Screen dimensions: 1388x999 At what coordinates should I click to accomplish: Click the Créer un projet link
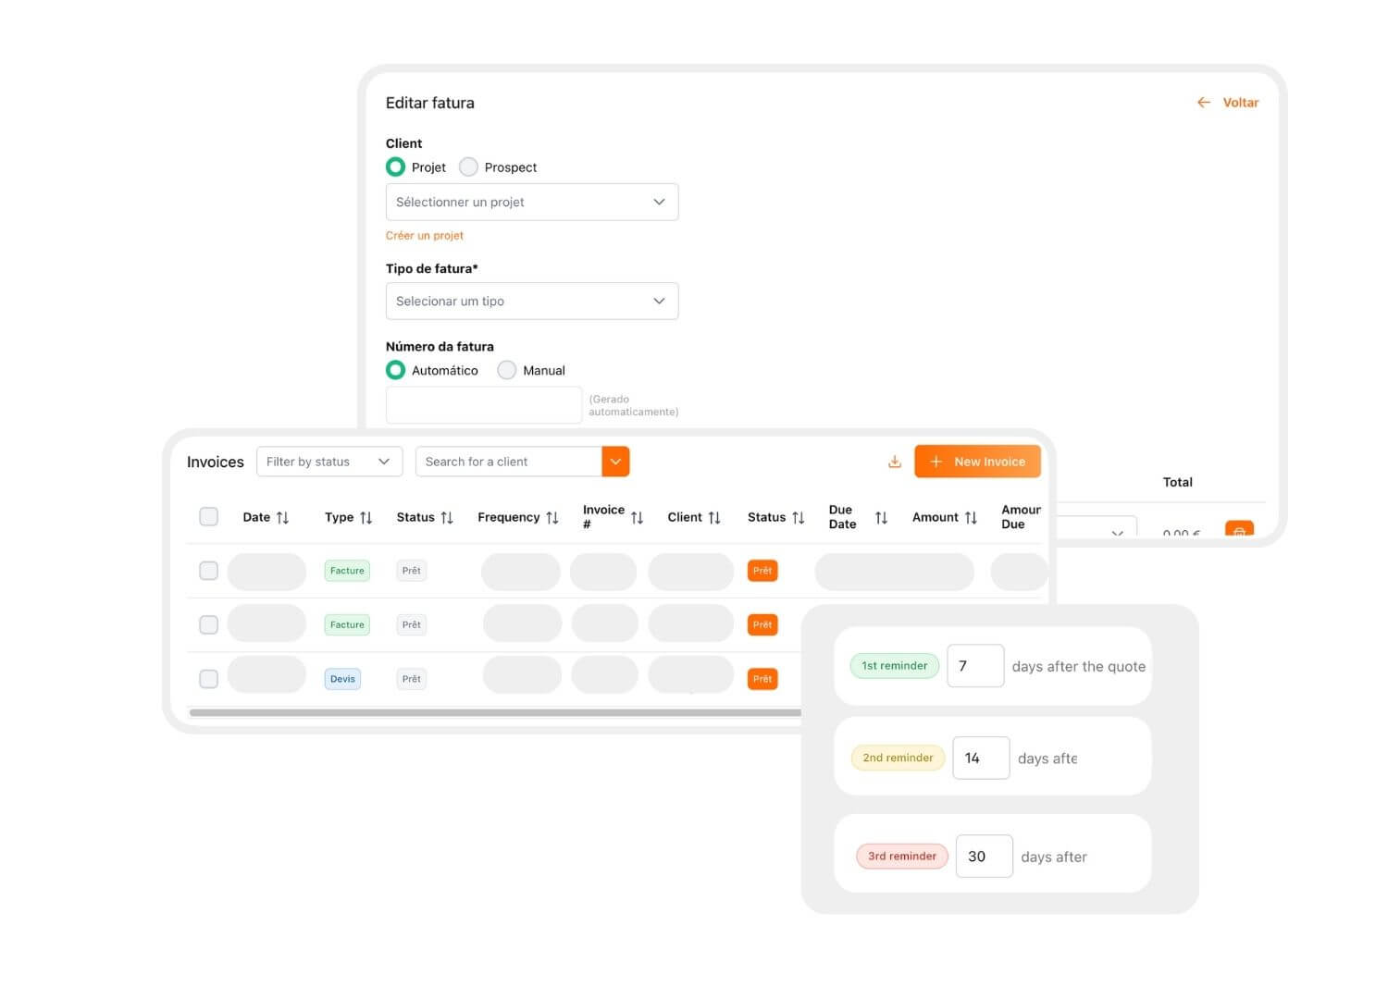pyautogui.click(x=425, y=236)
